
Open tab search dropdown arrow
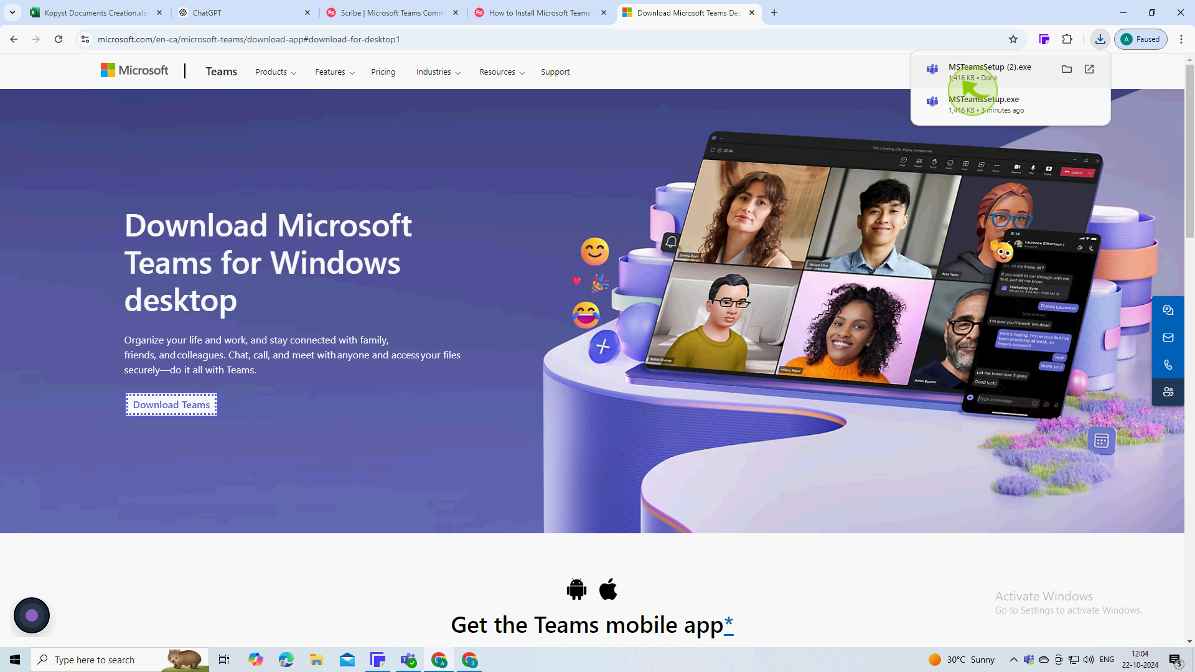click(x=12, y=12)
